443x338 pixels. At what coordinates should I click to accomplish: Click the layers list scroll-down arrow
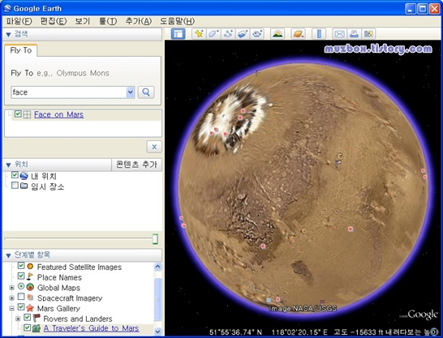click(157, 332)
